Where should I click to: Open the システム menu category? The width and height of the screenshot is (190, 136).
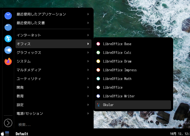(x=53, y=61)
